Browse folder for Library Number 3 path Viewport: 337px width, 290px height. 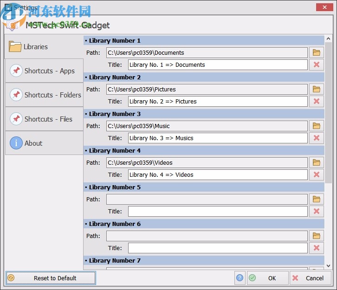[317, 126]
